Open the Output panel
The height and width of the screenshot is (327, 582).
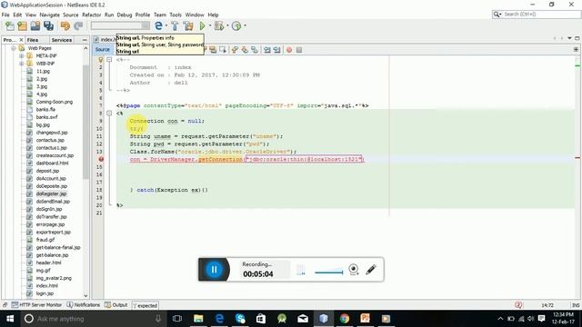click(116, 305)
